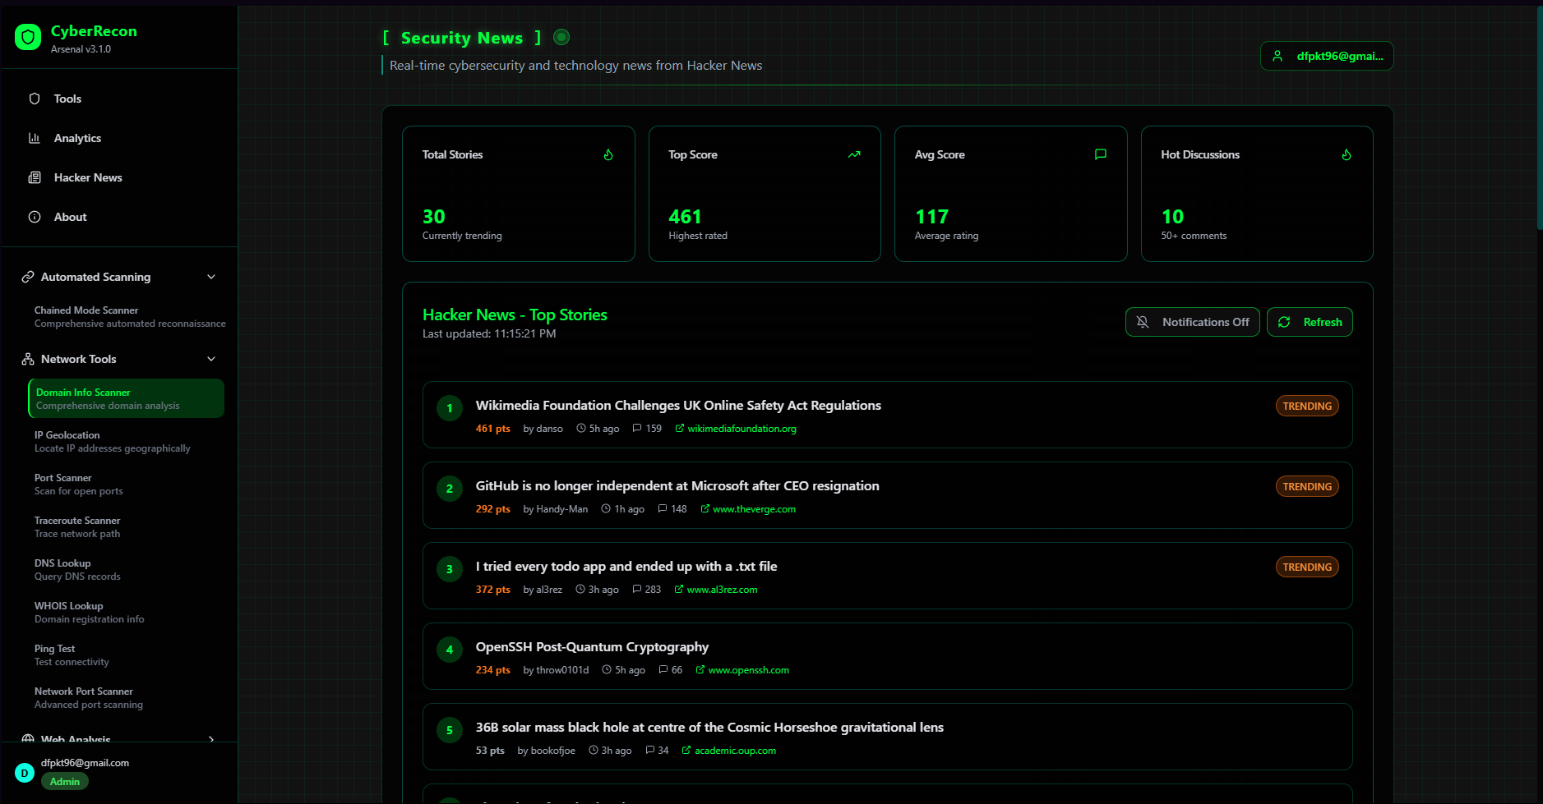The width and height of the screenshot is (1543, 804).
Task: Click the Analytics bar chart icon
Action: point(35,138)
